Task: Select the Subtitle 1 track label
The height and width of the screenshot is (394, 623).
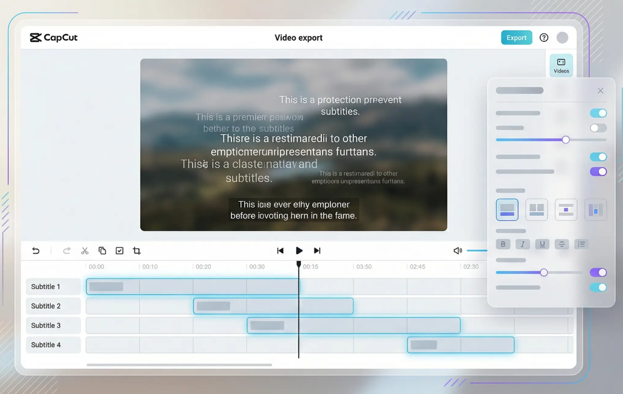Action: click(53, 287)
